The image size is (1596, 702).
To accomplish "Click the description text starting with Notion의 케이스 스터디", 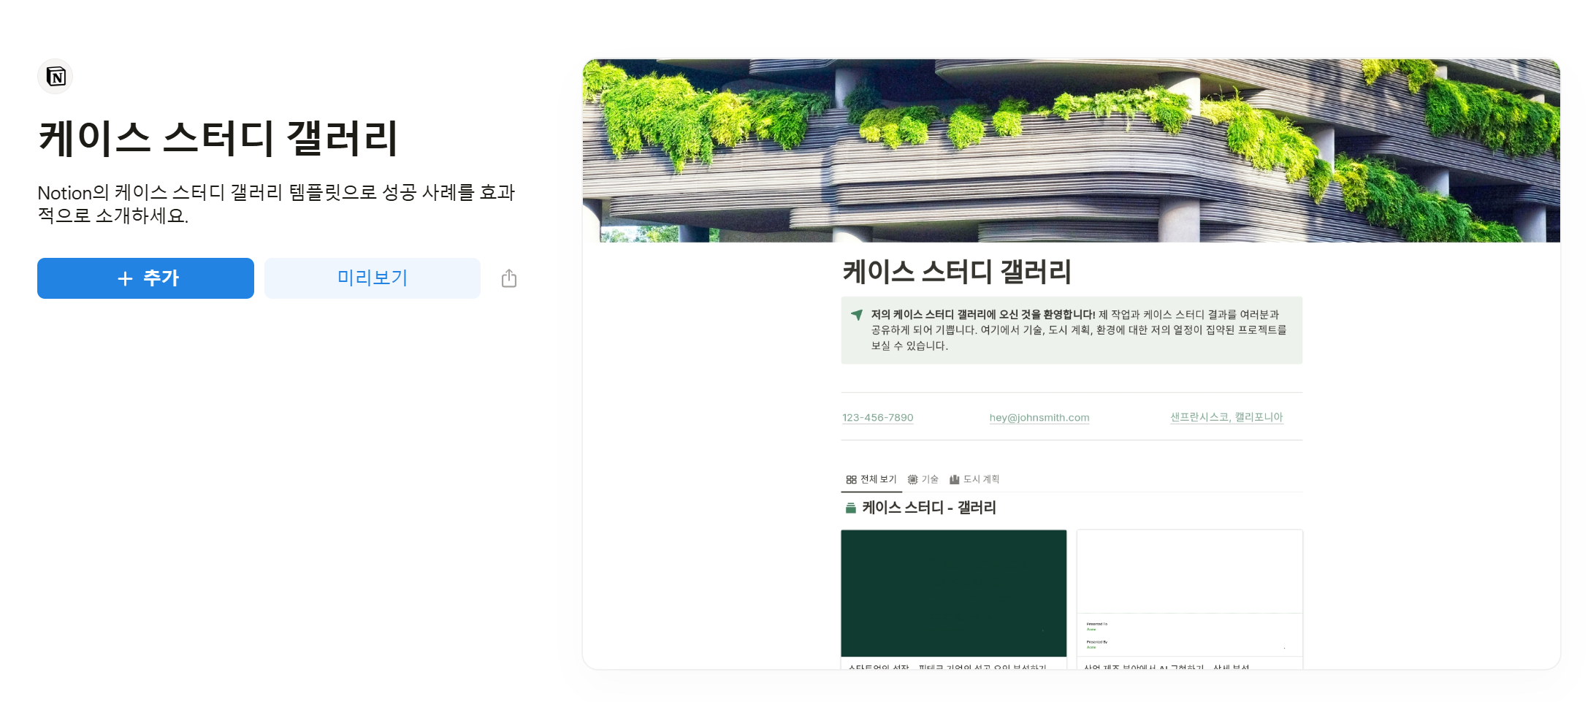I will [x=276, y=204].
